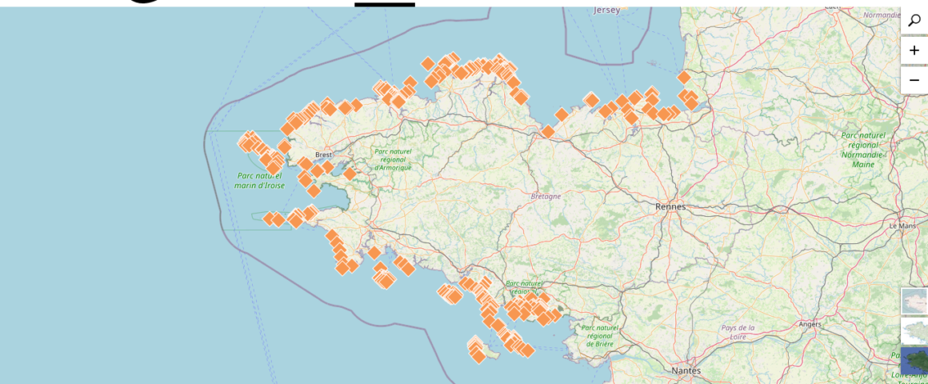Click the Pays de la Loire label
Screen dimensions: 928x384
coord(738,332)
